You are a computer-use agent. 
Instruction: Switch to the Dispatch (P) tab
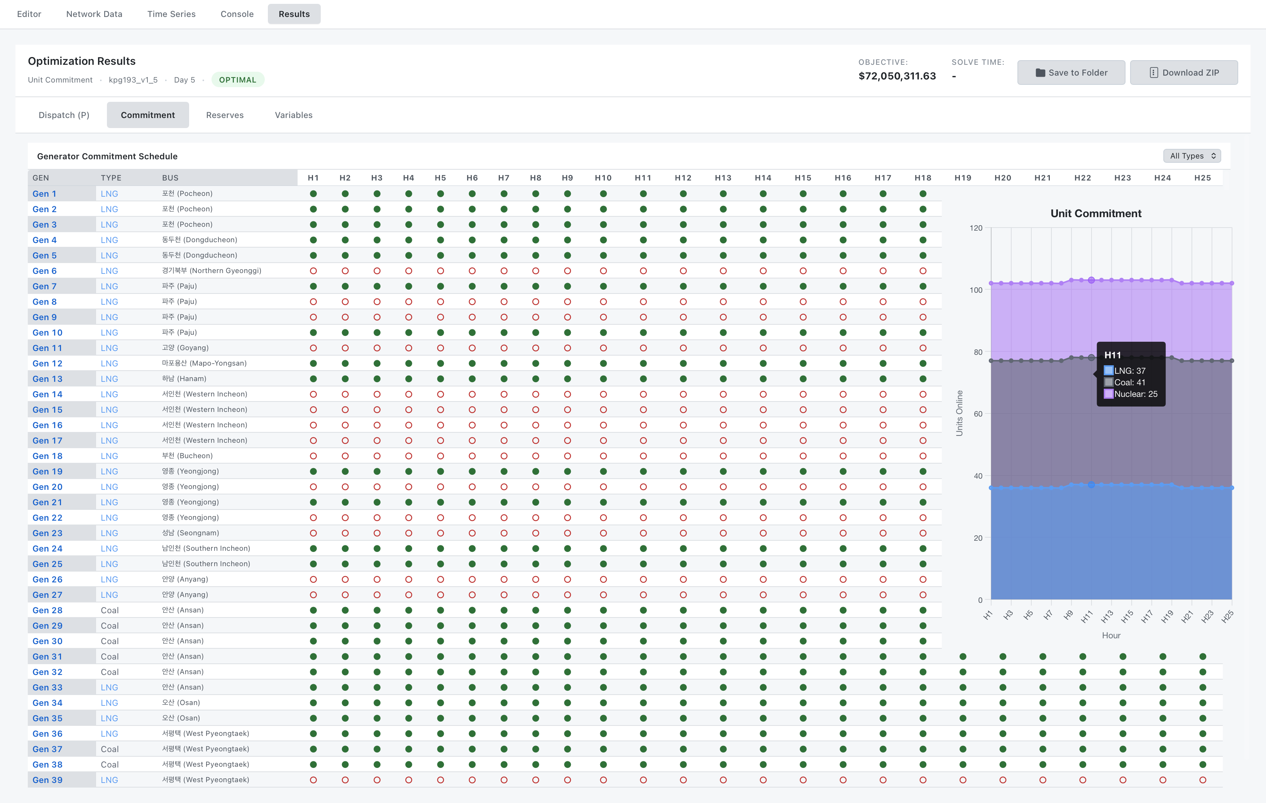(63, 115)
